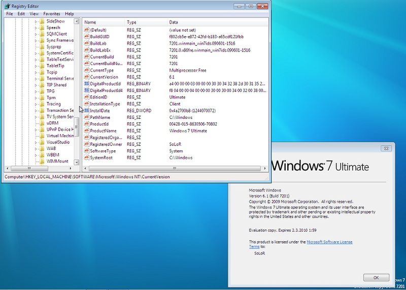Click the values pane horizontal scrollbar thumb
This screenshot has height=290, width=406.
pos(175,169)
